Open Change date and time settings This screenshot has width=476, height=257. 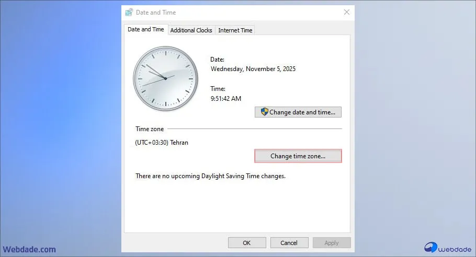pyautogui.click(x=298, y=112)
